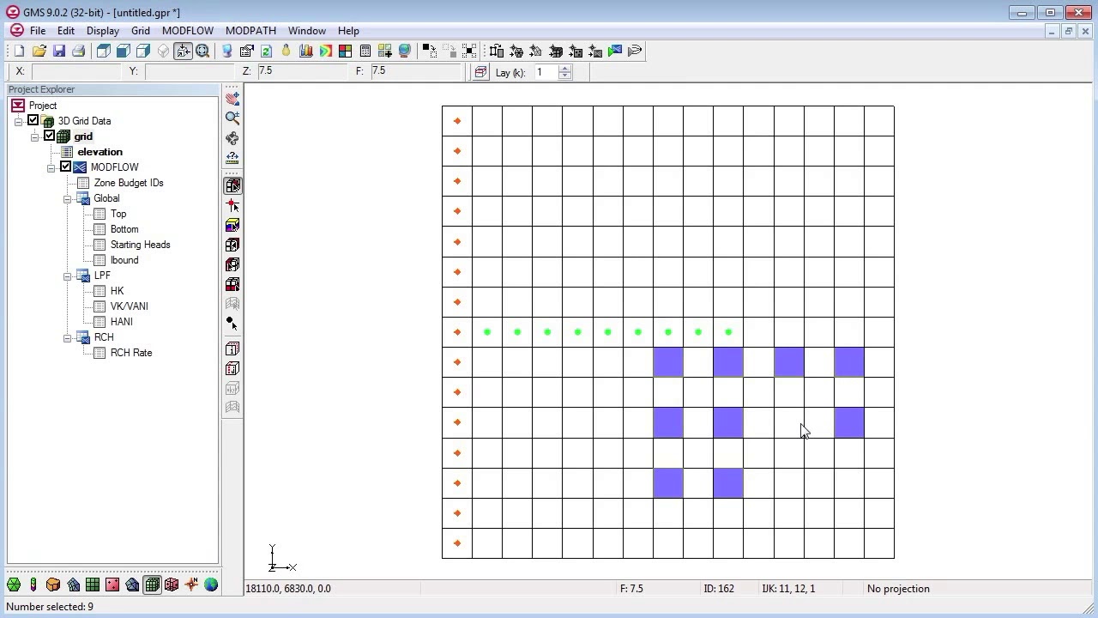Open the Grid menu

tap(141, 31)
